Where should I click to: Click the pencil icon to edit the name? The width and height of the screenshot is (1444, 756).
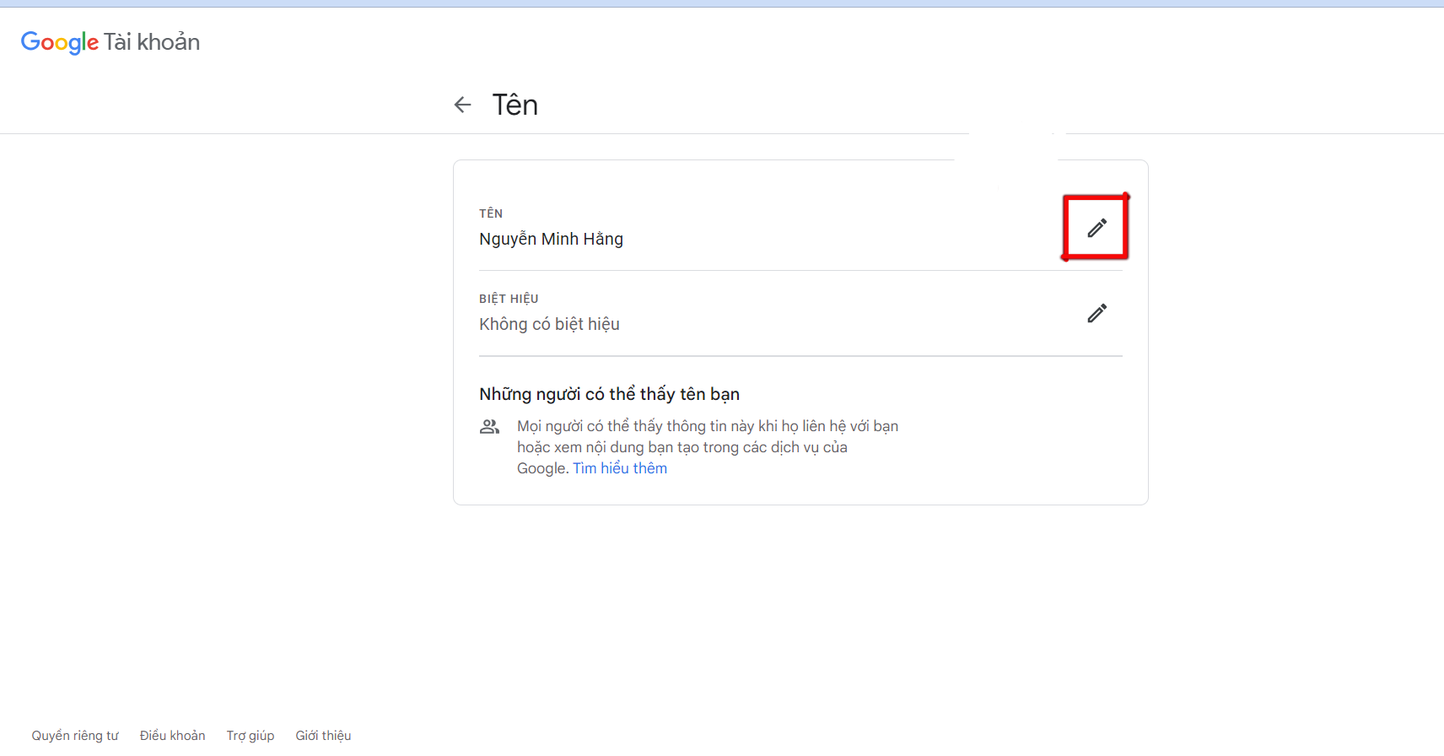[1096, 228]
